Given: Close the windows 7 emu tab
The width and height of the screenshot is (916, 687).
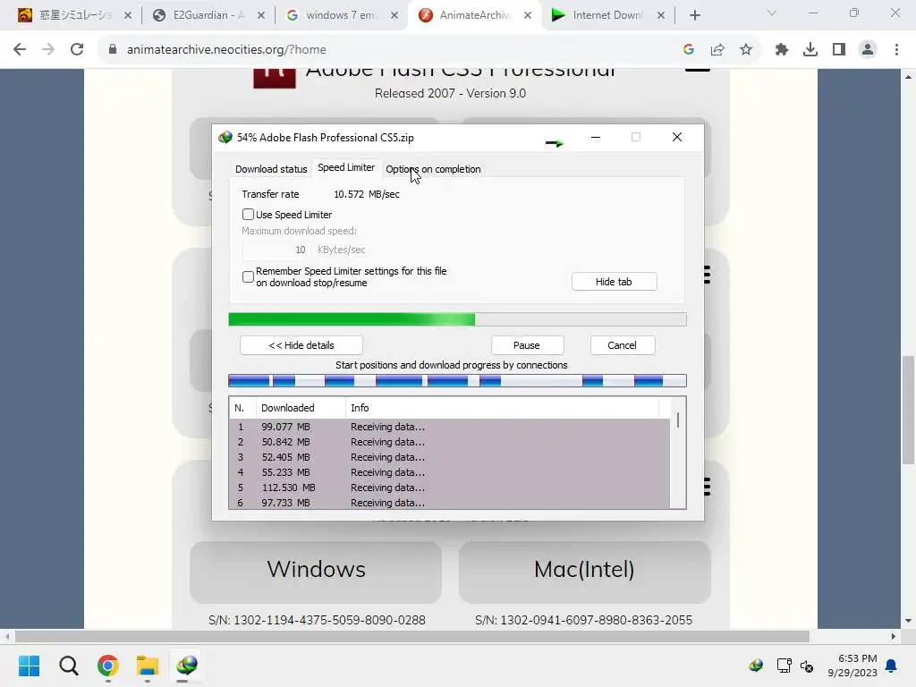Looking at the screenshot, I should pos(394,15).
